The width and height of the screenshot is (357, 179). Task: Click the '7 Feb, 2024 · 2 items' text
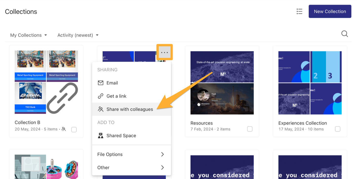(210, 129)
